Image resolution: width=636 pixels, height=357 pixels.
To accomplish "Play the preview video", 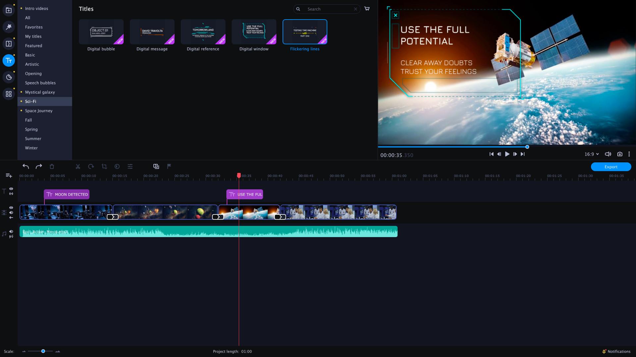I will tap(507, 154).
